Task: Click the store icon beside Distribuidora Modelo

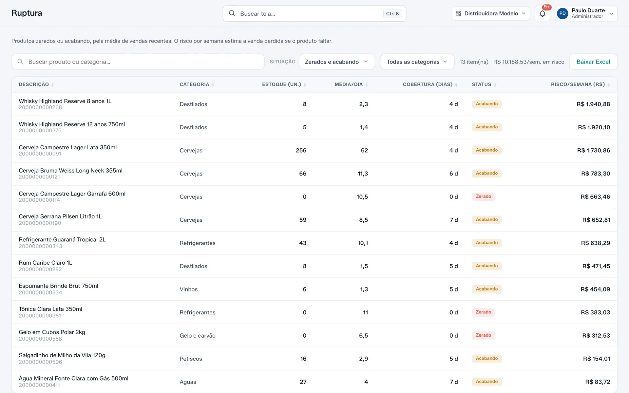Action: [x=459, y=13]
